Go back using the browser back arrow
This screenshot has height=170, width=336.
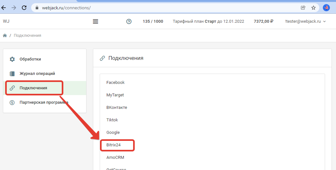4,8
